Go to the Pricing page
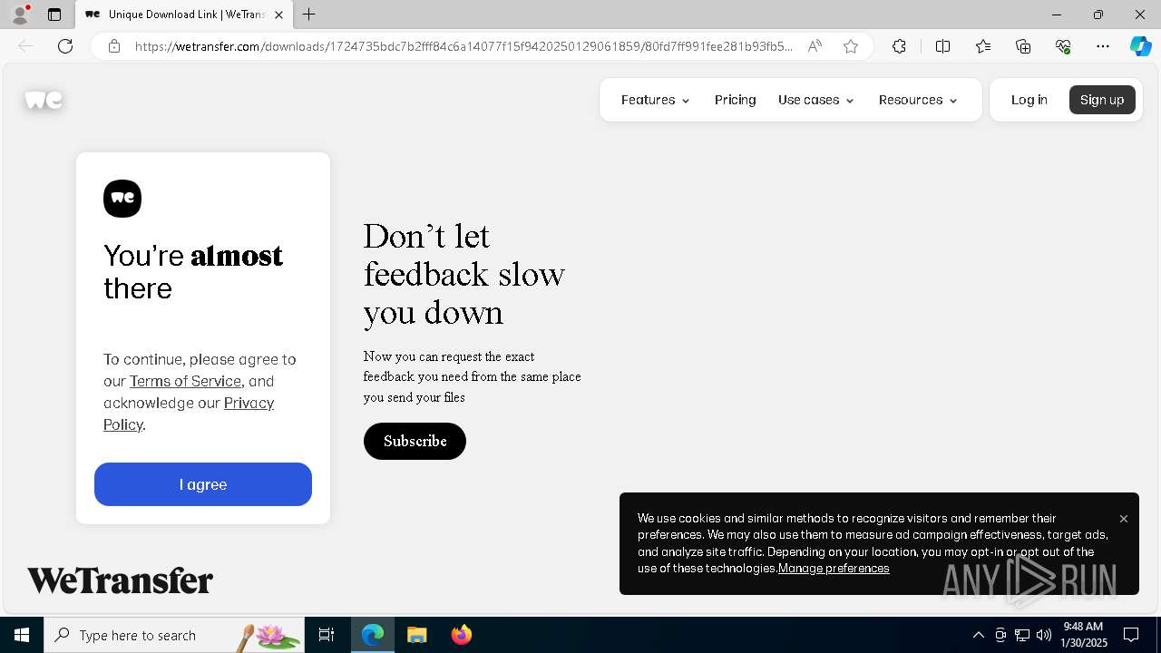The height and width of the screenshot is (653, 1161). (x=736, y=100)
